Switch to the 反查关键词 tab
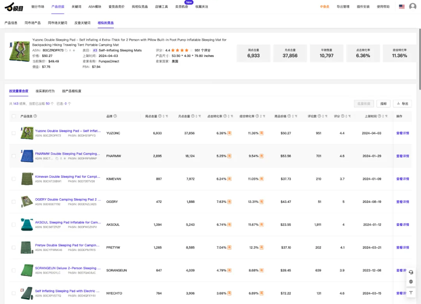Screen dimensions: 421x304 click(x=82, y=23)
